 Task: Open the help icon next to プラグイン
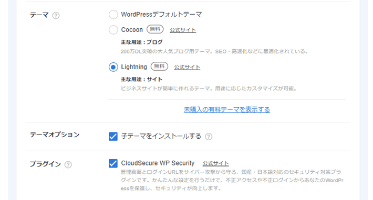[x=68, y=164]
